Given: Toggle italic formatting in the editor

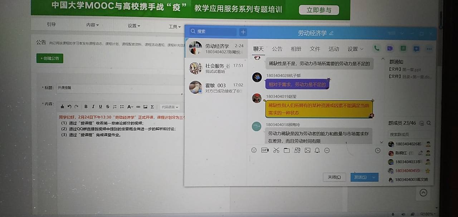Looking at the screenshot, I should pyautogui.click(x=93, y=107).
